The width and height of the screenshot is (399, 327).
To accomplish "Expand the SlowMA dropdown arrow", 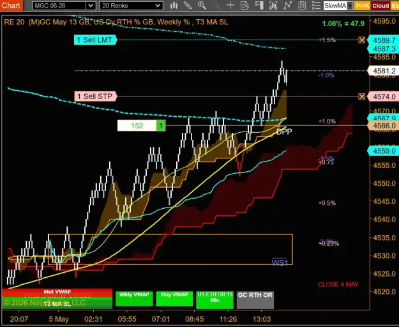I will (x=350, y=6).
